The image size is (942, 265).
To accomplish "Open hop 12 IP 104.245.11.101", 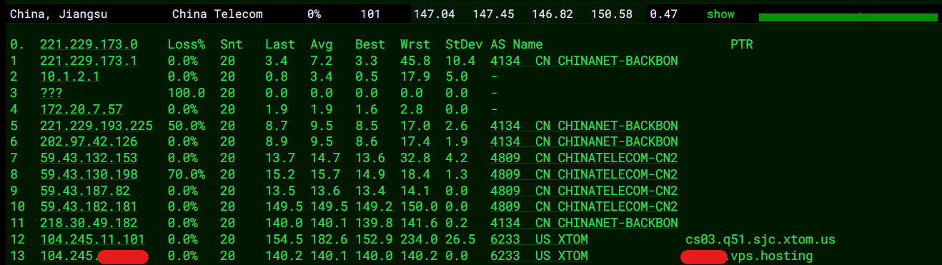I will [x=92, y=239].
